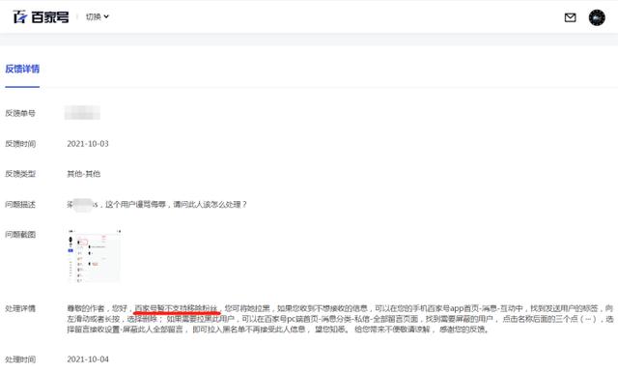Click the feedback date 2021-10-03

(88, 144)
